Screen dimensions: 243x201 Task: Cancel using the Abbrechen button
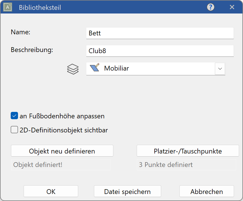206,191
